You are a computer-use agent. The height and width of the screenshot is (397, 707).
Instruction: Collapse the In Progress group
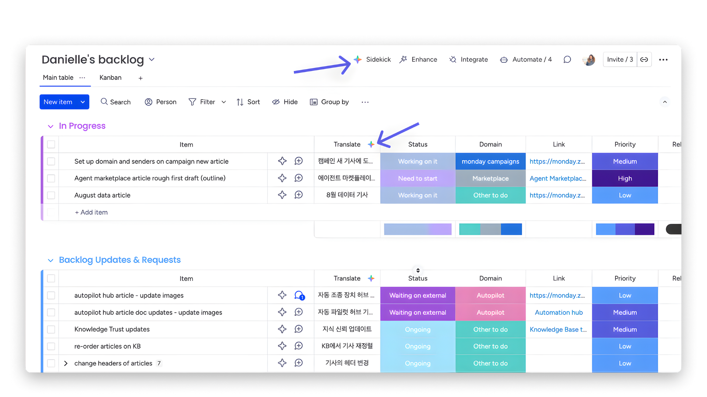50,126
